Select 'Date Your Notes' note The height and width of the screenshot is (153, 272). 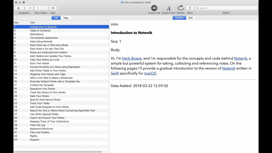[61, 96]
